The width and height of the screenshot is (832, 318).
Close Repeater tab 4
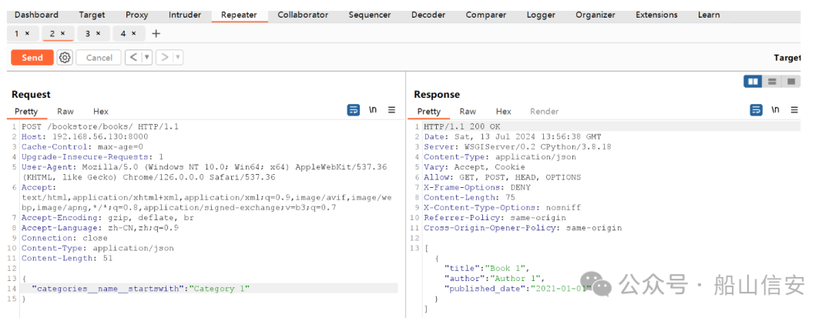[x=134, y=34]
